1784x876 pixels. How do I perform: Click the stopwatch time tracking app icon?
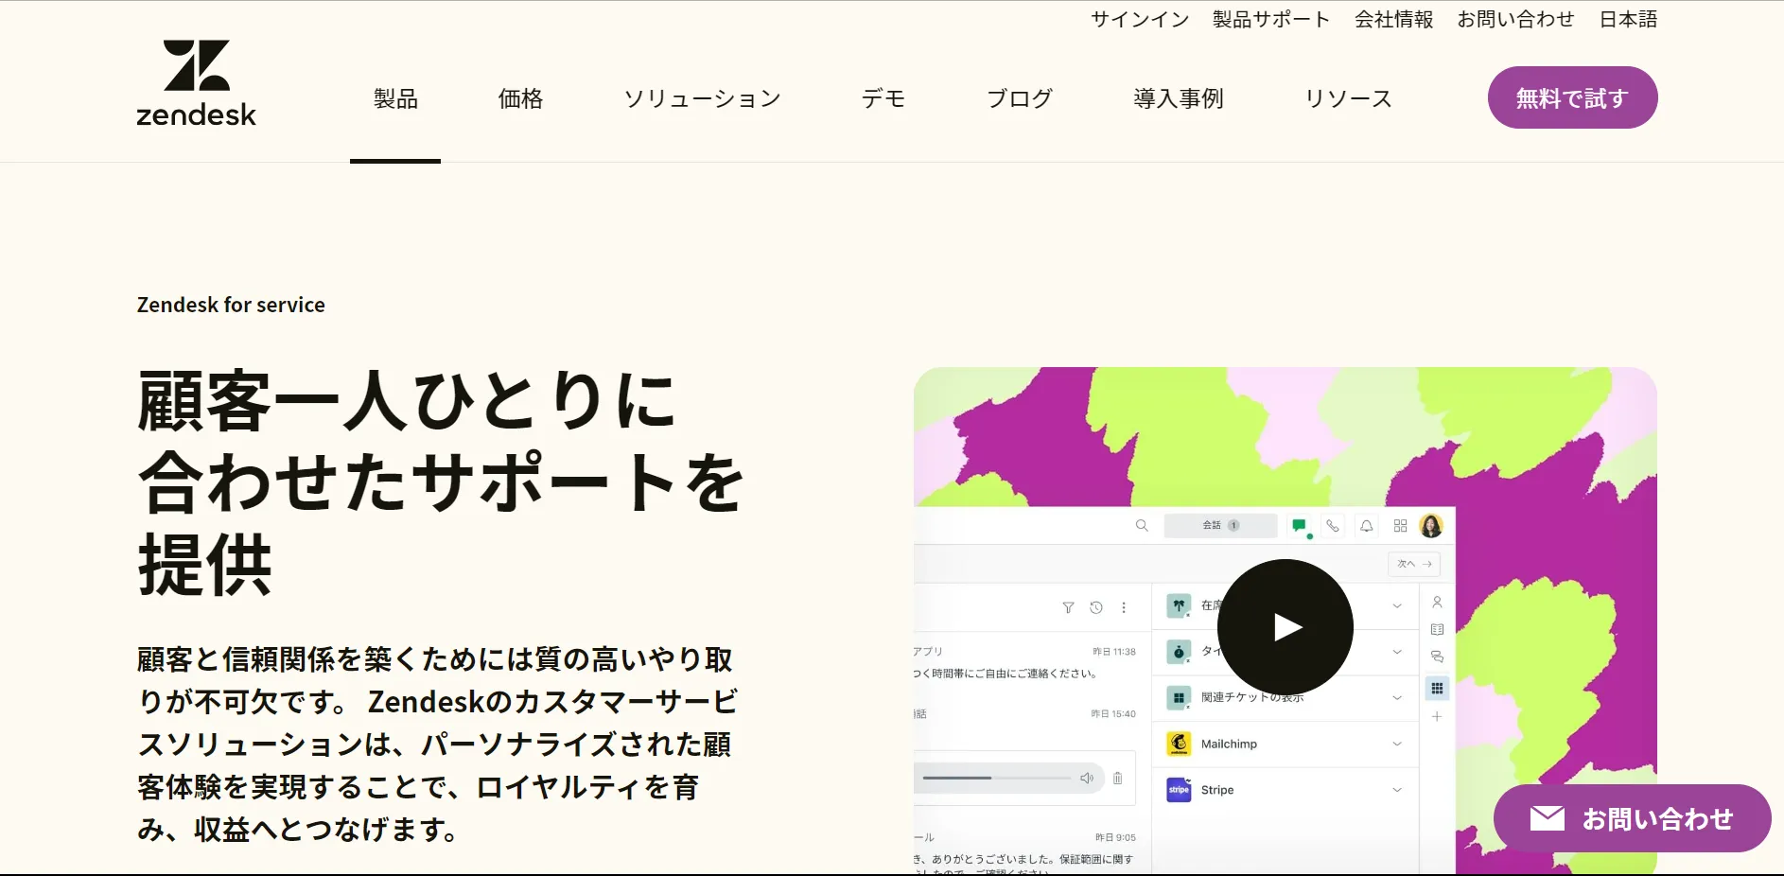click(1179, 652)
